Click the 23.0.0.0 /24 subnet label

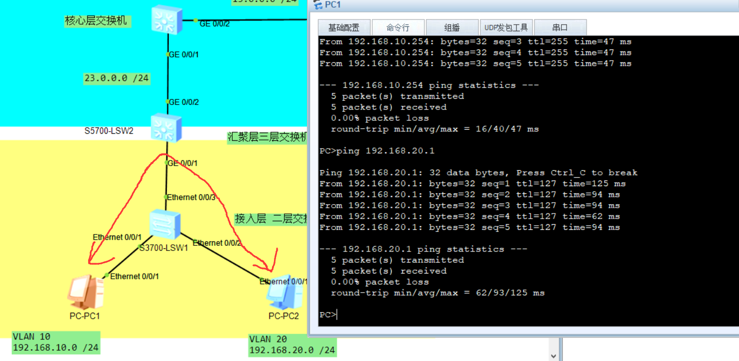pos(116,78)
